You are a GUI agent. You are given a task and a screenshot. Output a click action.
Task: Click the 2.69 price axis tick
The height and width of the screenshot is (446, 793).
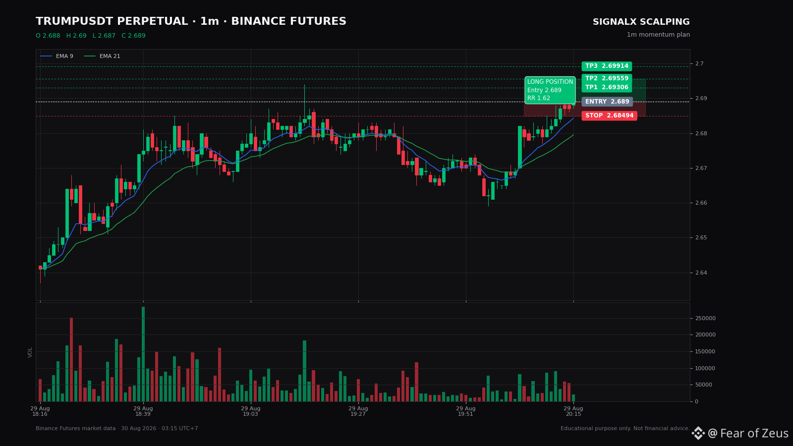pyautogui.click(x=701, y=99)
